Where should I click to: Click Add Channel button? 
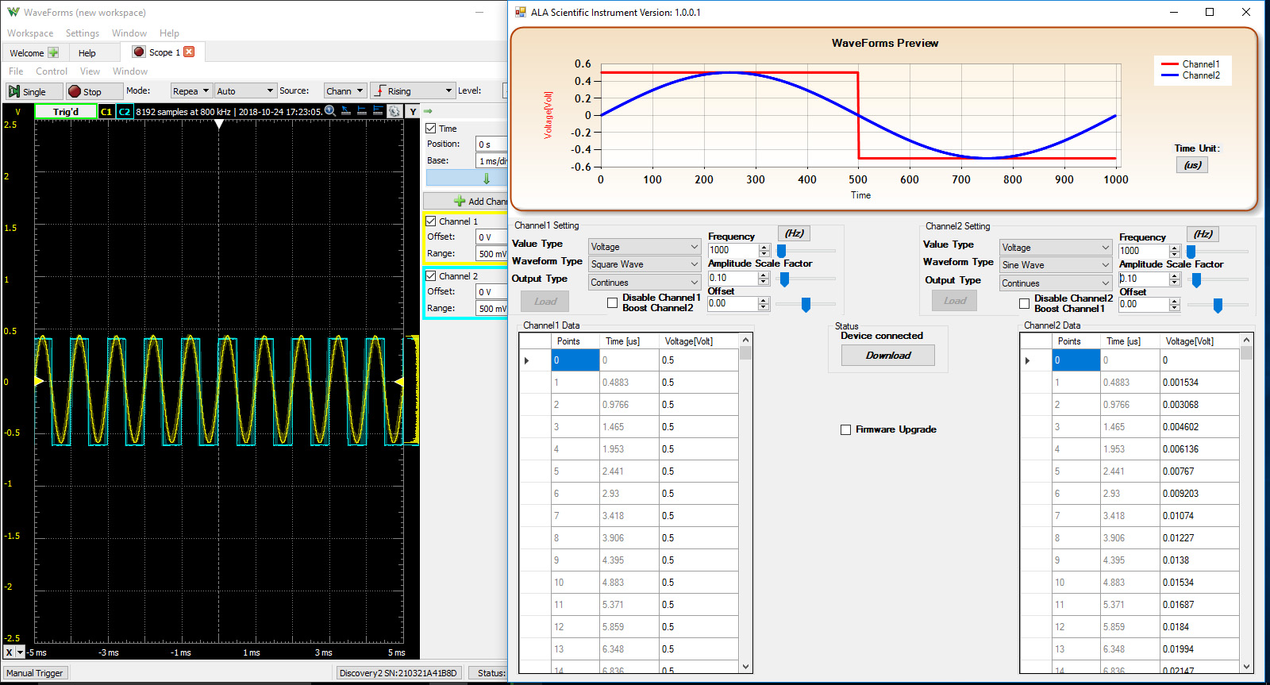click(465, 201)
